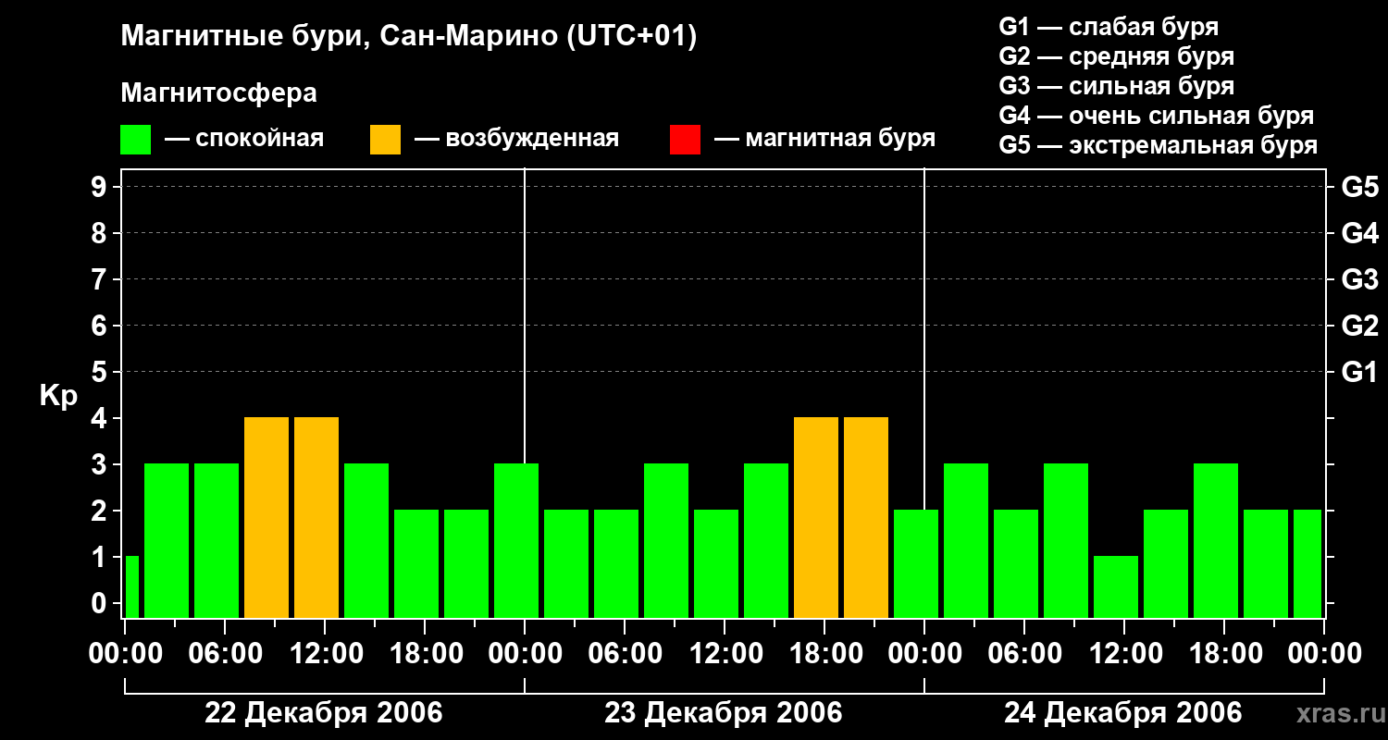Image resolution: width=1388 pixels, height=740 pixels.
Task: Click the '18:00' tick label under 24 December
Action: tap(1224, 654)
